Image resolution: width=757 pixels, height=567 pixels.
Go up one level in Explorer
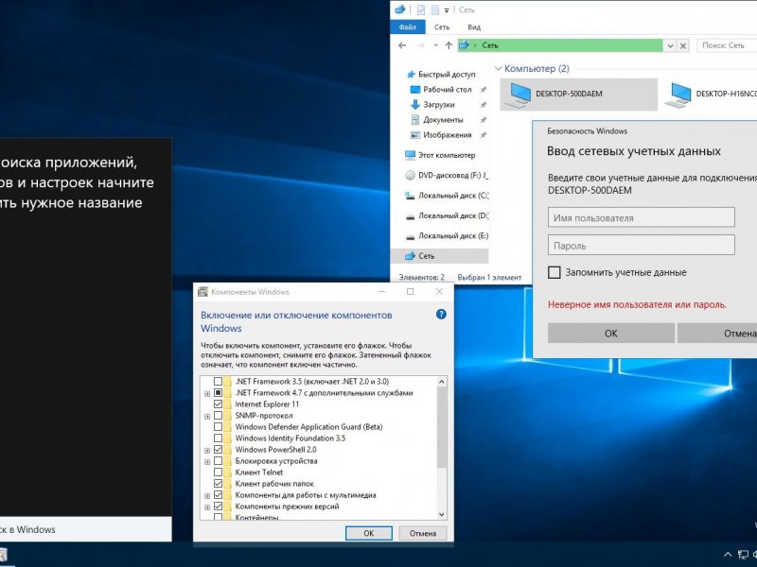449,45
